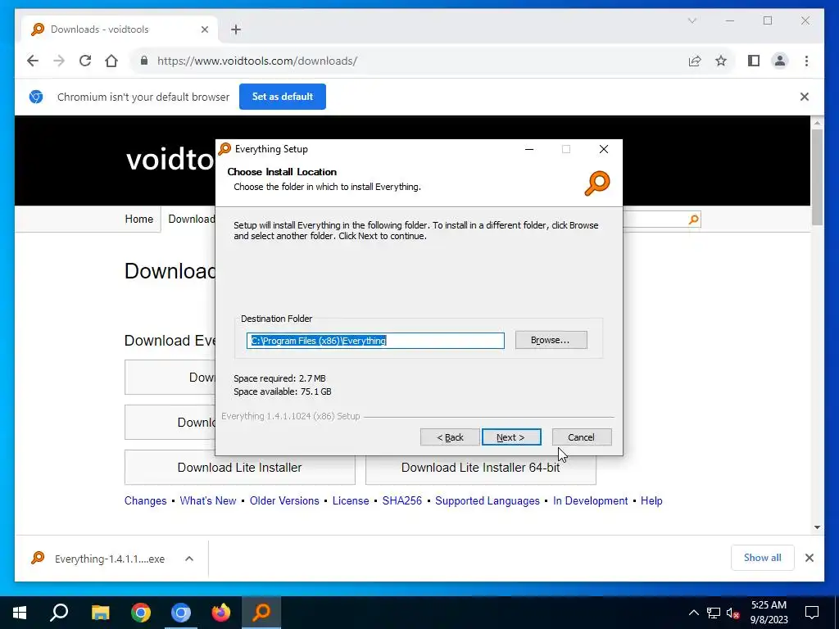The height and width of the screenshot is (629, 839).
Task: Click the lock icon in address bar
Action: coord(144,61)
